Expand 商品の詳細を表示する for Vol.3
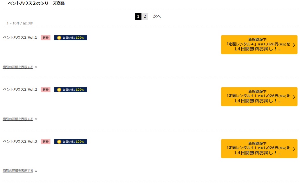This screenshot has height=187, width=301. coord(20,171)
